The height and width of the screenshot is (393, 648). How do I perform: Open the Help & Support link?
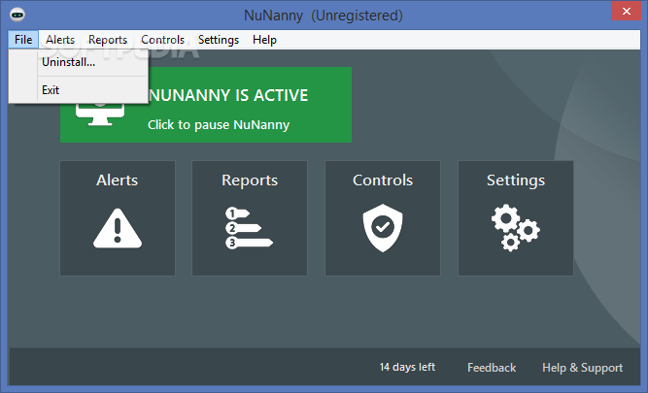[x=582, y=368]
